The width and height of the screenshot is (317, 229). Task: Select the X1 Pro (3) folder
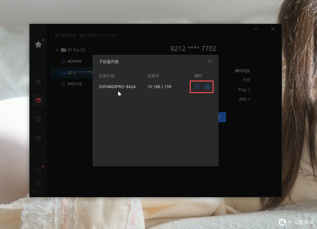73,50
